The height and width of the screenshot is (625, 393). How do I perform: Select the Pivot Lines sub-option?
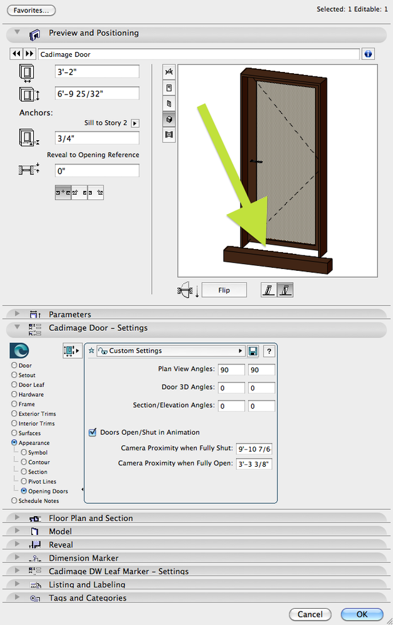pyautogui.click(x=24, y=481)
